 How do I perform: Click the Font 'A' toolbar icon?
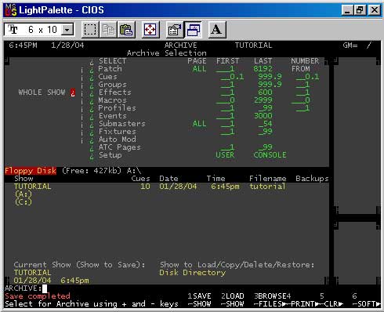(x=216, y=30)
